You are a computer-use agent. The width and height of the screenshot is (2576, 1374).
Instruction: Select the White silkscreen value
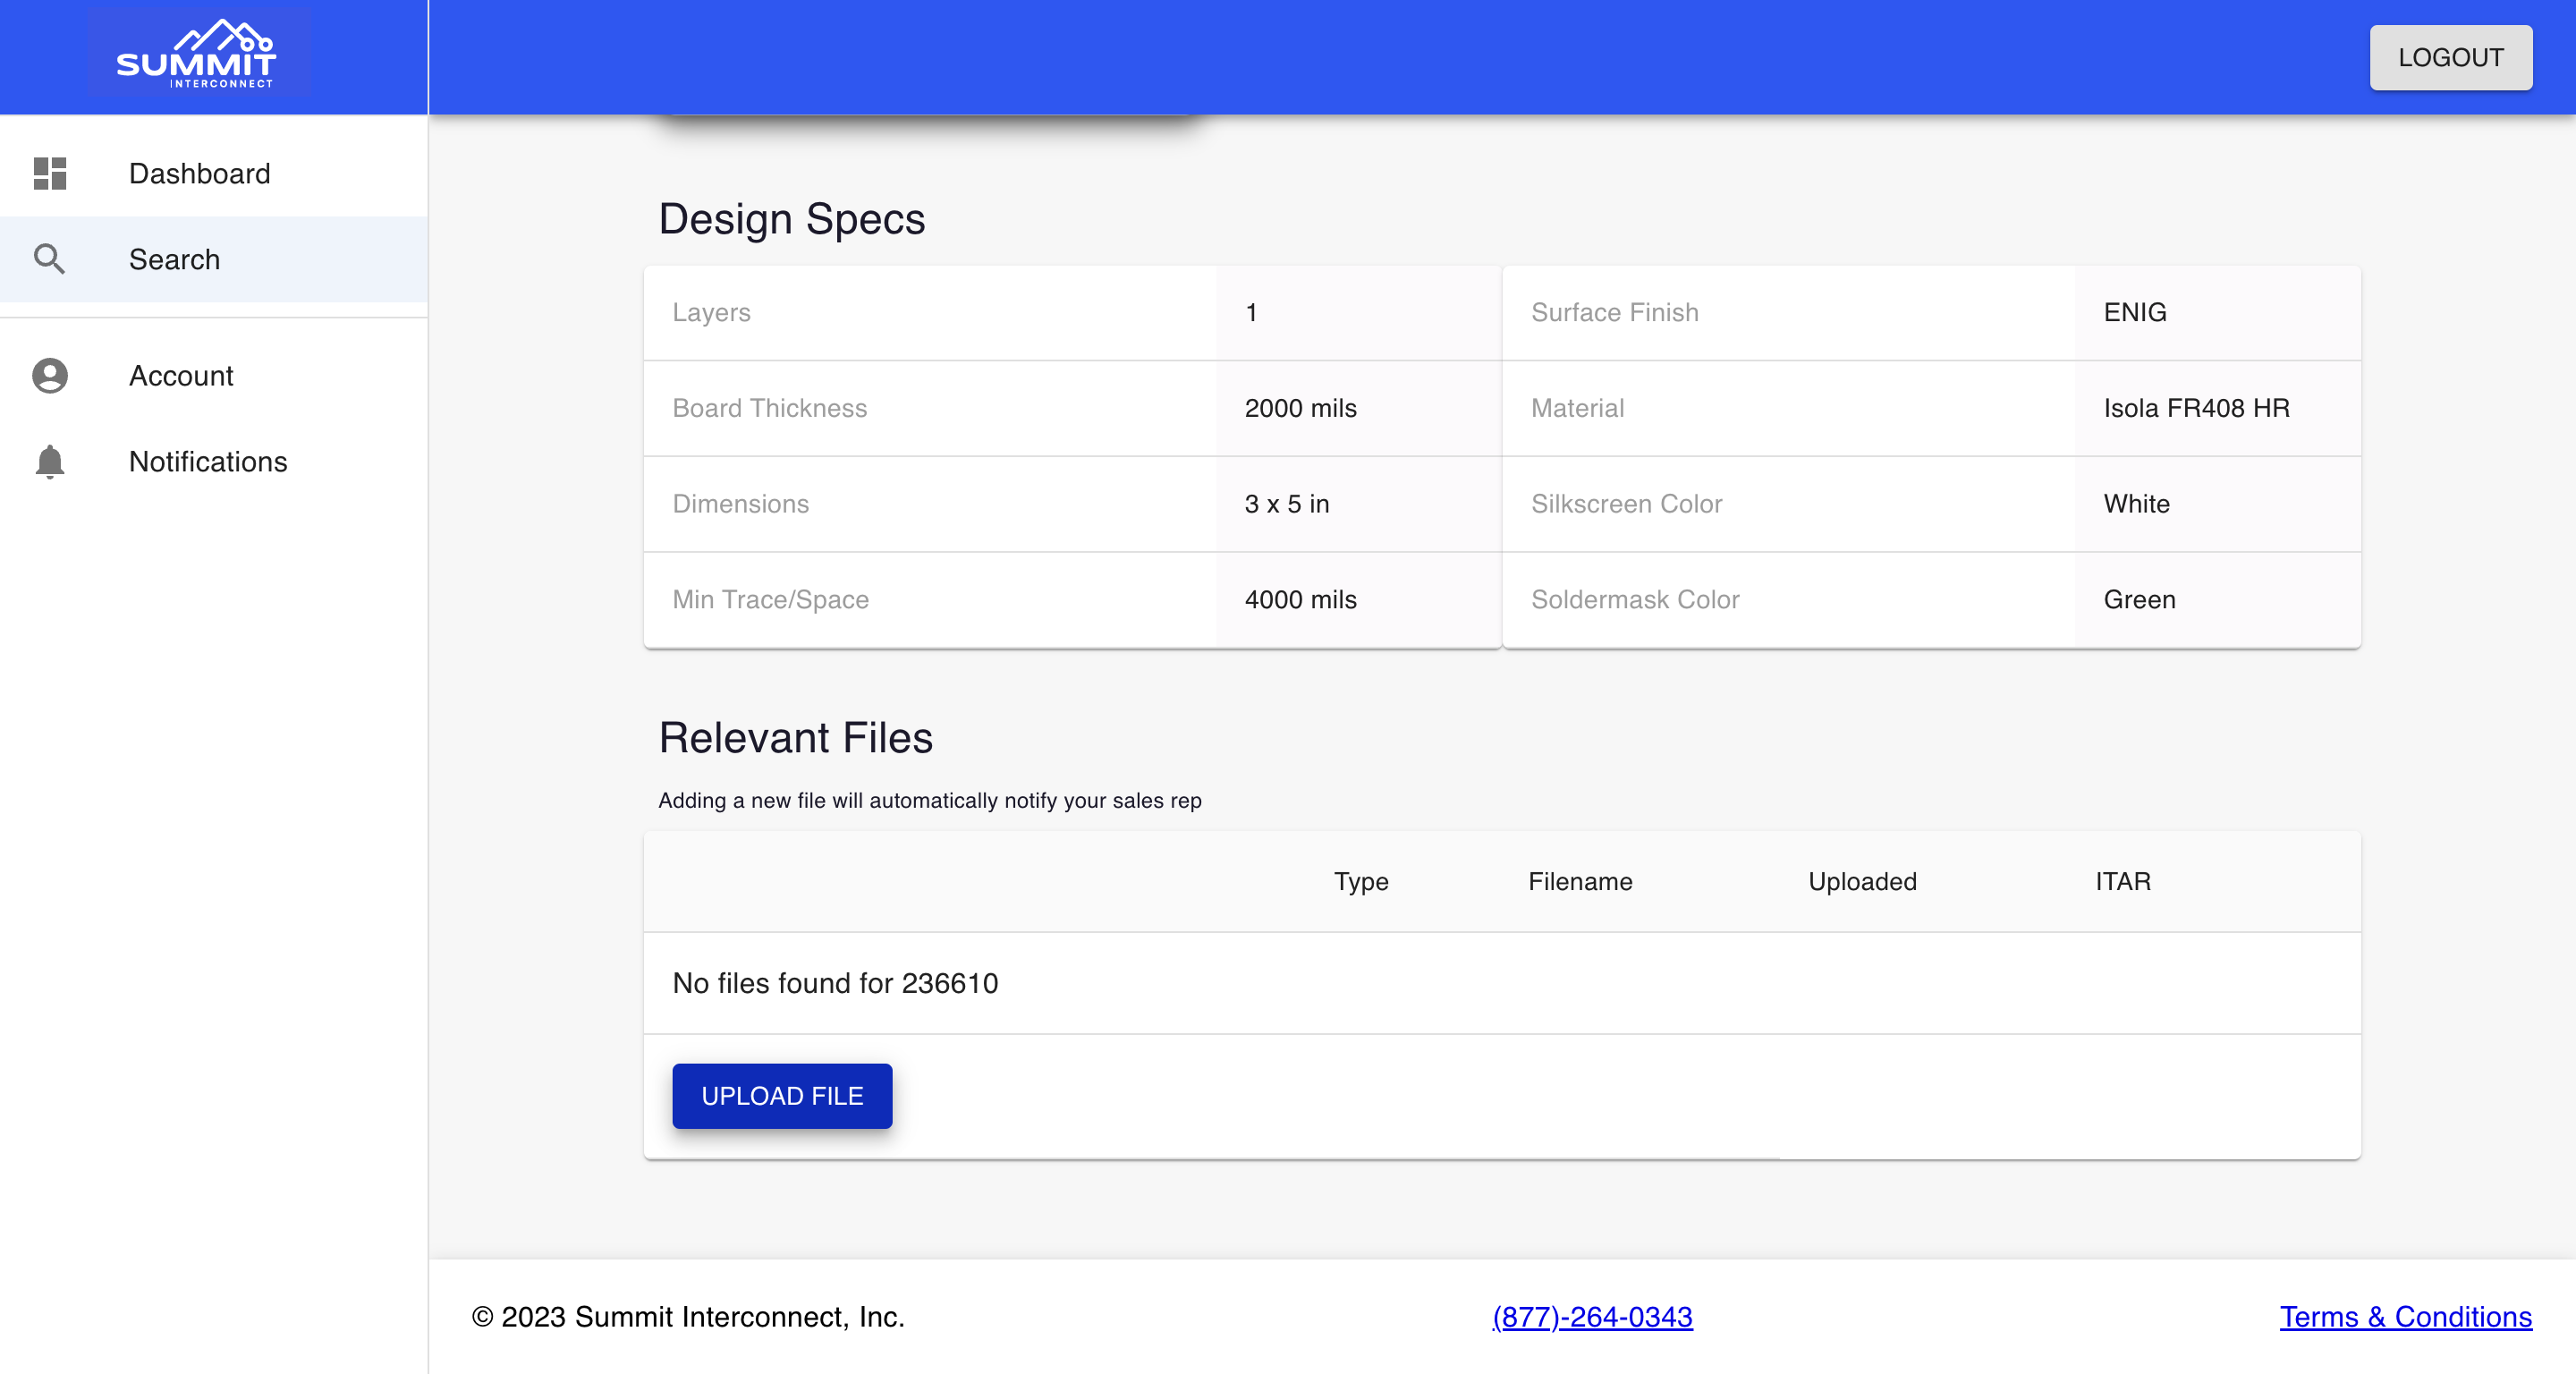click(x=2136, y=504)
